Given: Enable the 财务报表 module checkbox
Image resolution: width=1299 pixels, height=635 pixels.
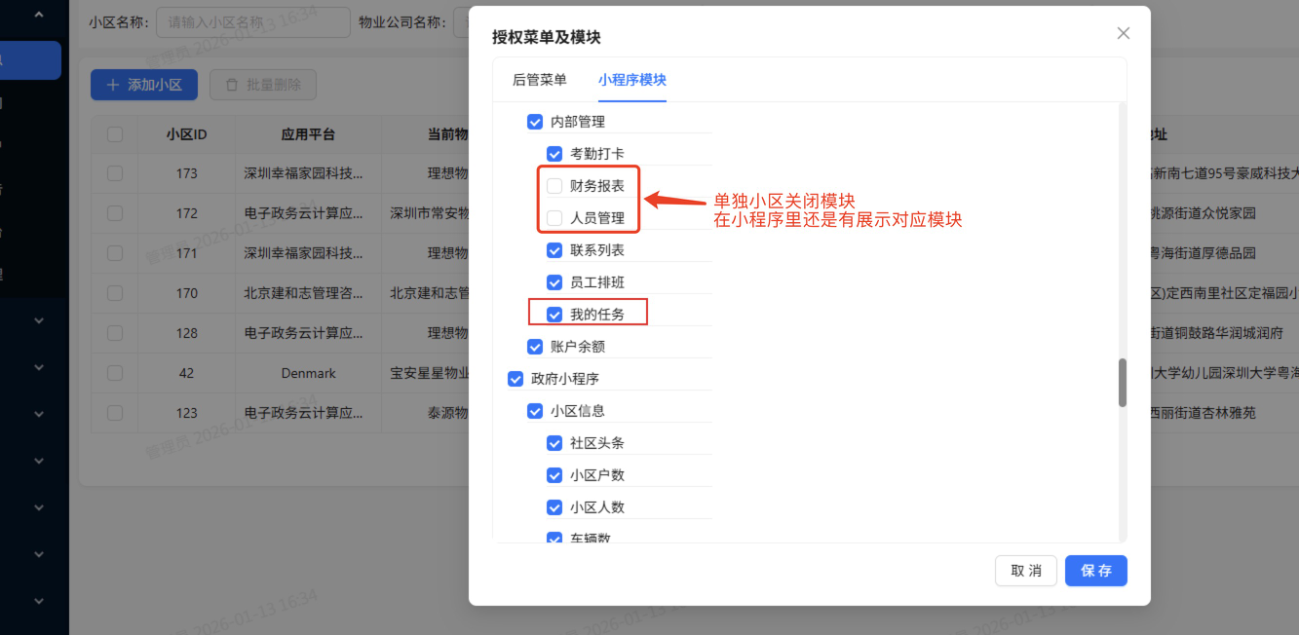Looking at the screenshot, I should tap(554, 185).
